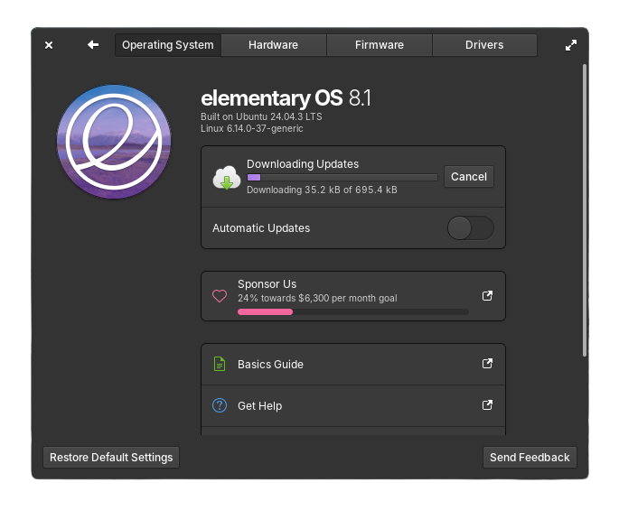Click 'Downloading 35.2 kB of 695.4 kB' text
Viewport: 619px width, 510px height.
click(322, 190)
